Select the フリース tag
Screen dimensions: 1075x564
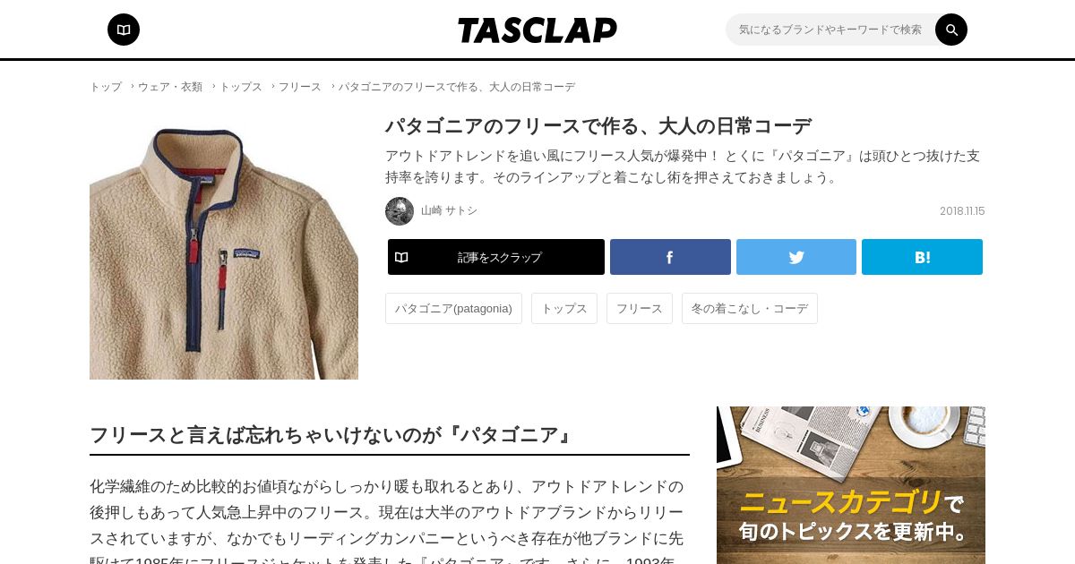[x=640, y=308]
